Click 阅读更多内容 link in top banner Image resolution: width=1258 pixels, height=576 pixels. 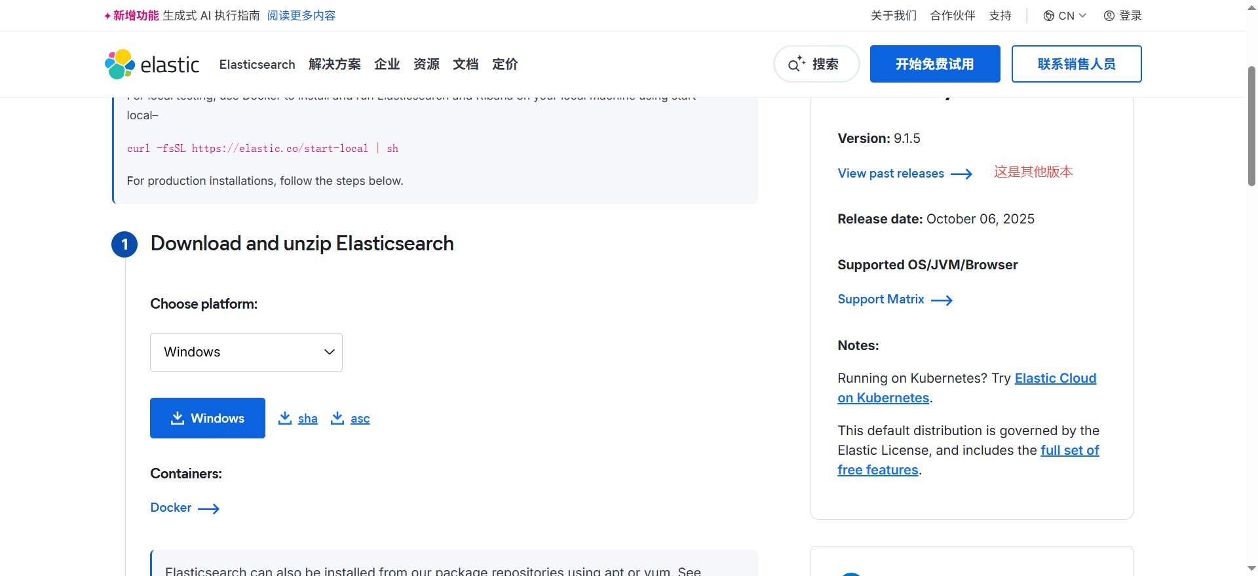pos(301,16)
